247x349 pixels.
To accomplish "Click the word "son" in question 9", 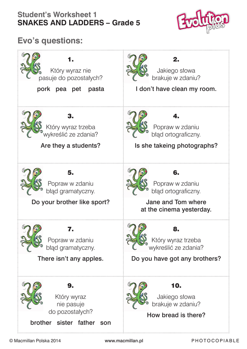I will (106, 323).
